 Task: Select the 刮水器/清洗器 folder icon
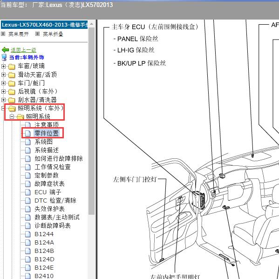[x=12, y=100]
